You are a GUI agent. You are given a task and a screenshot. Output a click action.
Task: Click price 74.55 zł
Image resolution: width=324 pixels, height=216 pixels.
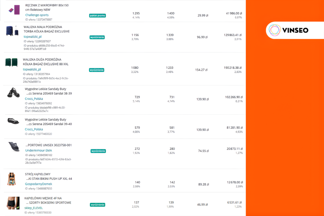(203, 151)
